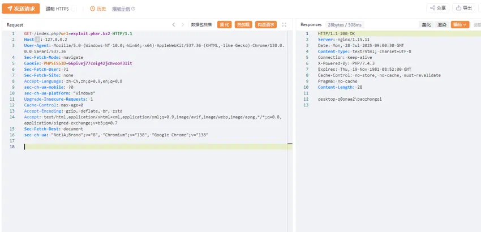481x232 pixels.
Task: Click the Host insert-tag icon on line 2
Action: point(37,39)
